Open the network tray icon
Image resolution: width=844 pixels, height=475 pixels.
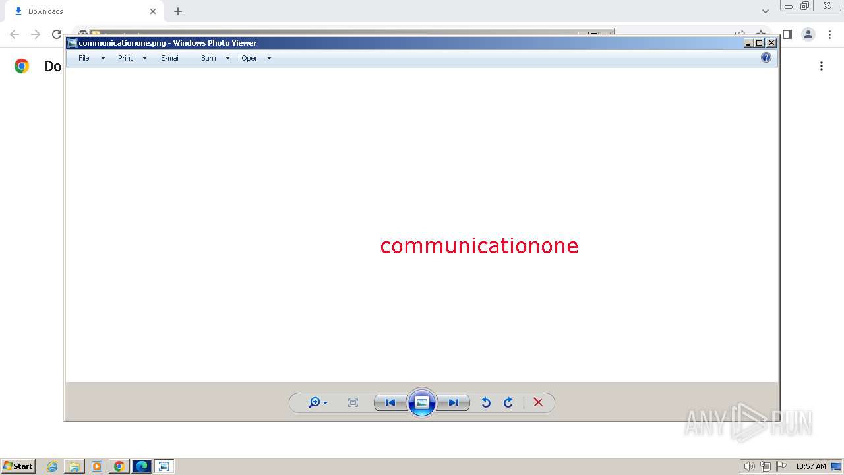[766, 466]
